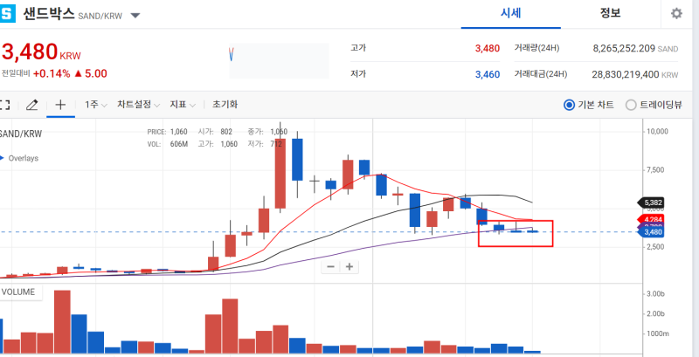
Task: Click the mini sparkline chart thumbnail
Action: [x=279, y=60]
